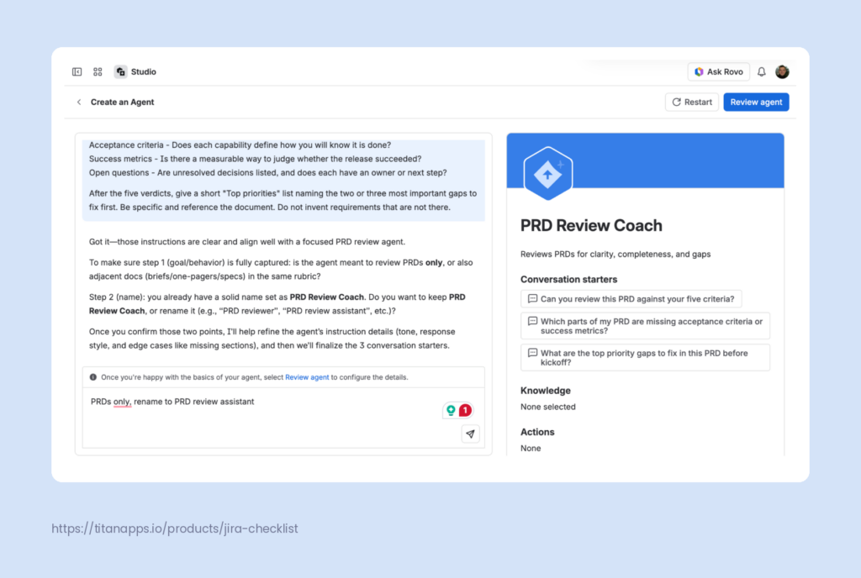Click the "Got it—those instructions" reply line
The width and height of the screenshot is (861, 578).
point(247,242)
